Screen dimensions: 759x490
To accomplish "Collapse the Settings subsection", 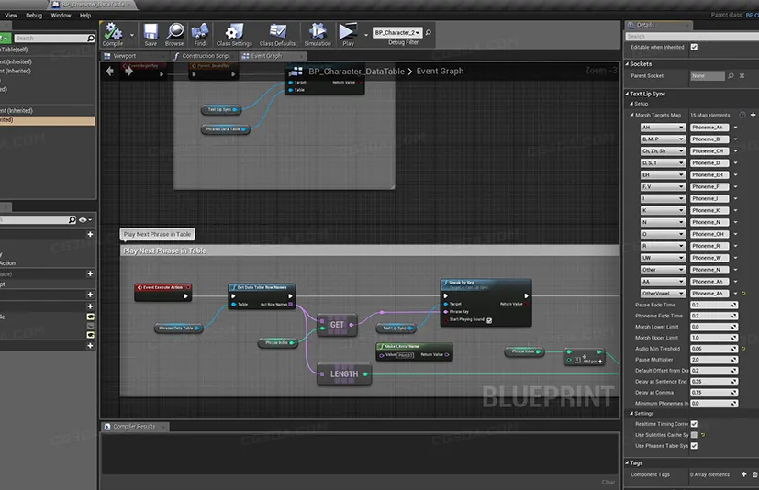I will coord(631,414).
